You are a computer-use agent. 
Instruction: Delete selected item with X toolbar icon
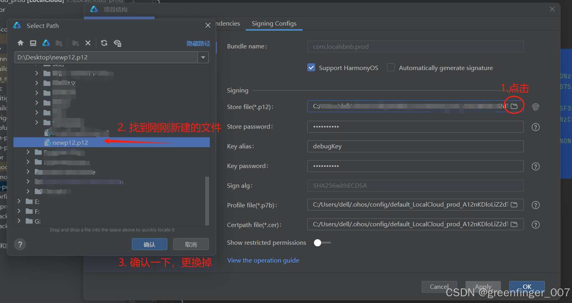pyautogui.click(x=88, y=43)
